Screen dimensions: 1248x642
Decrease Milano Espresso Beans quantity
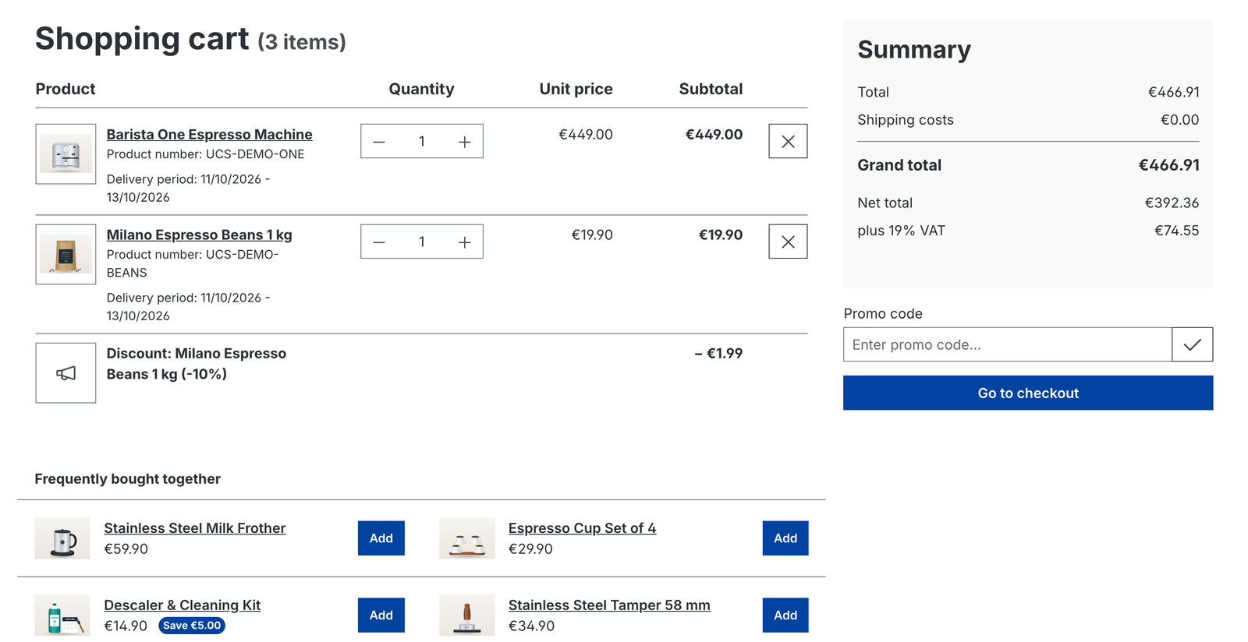(x=379, y=242)
